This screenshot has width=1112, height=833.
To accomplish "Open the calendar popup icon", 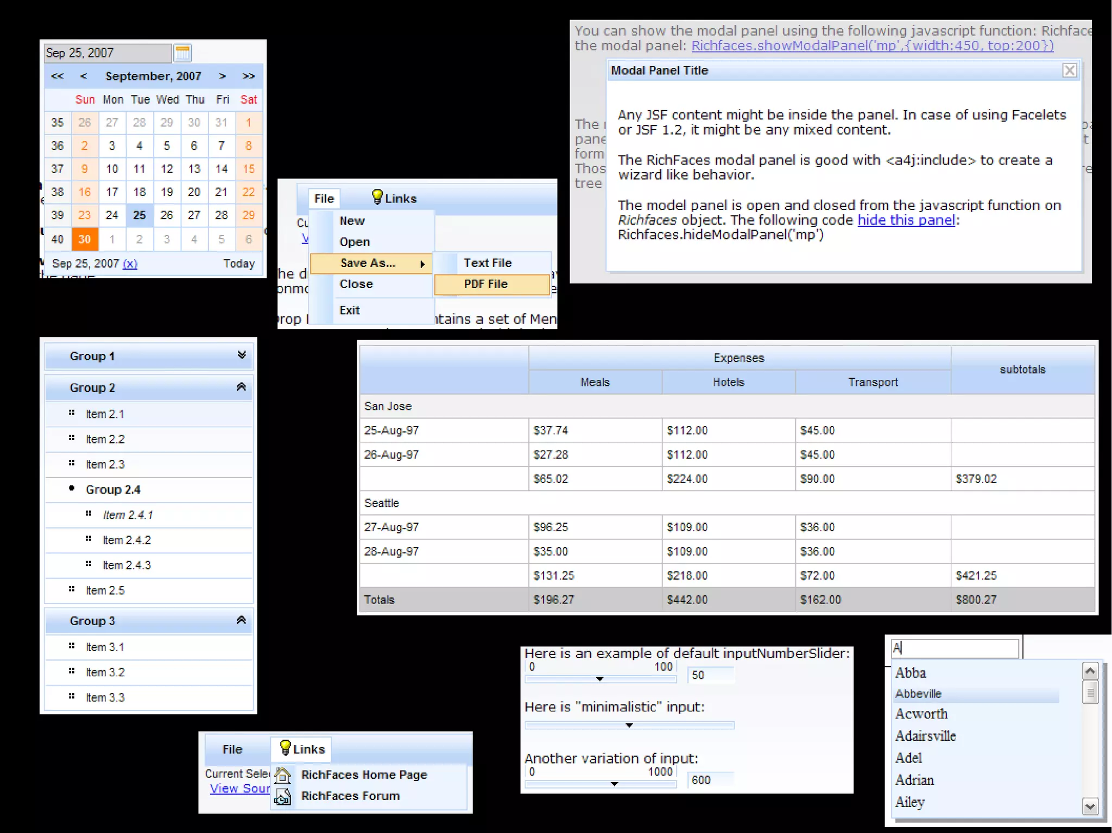I will [182, 53].
